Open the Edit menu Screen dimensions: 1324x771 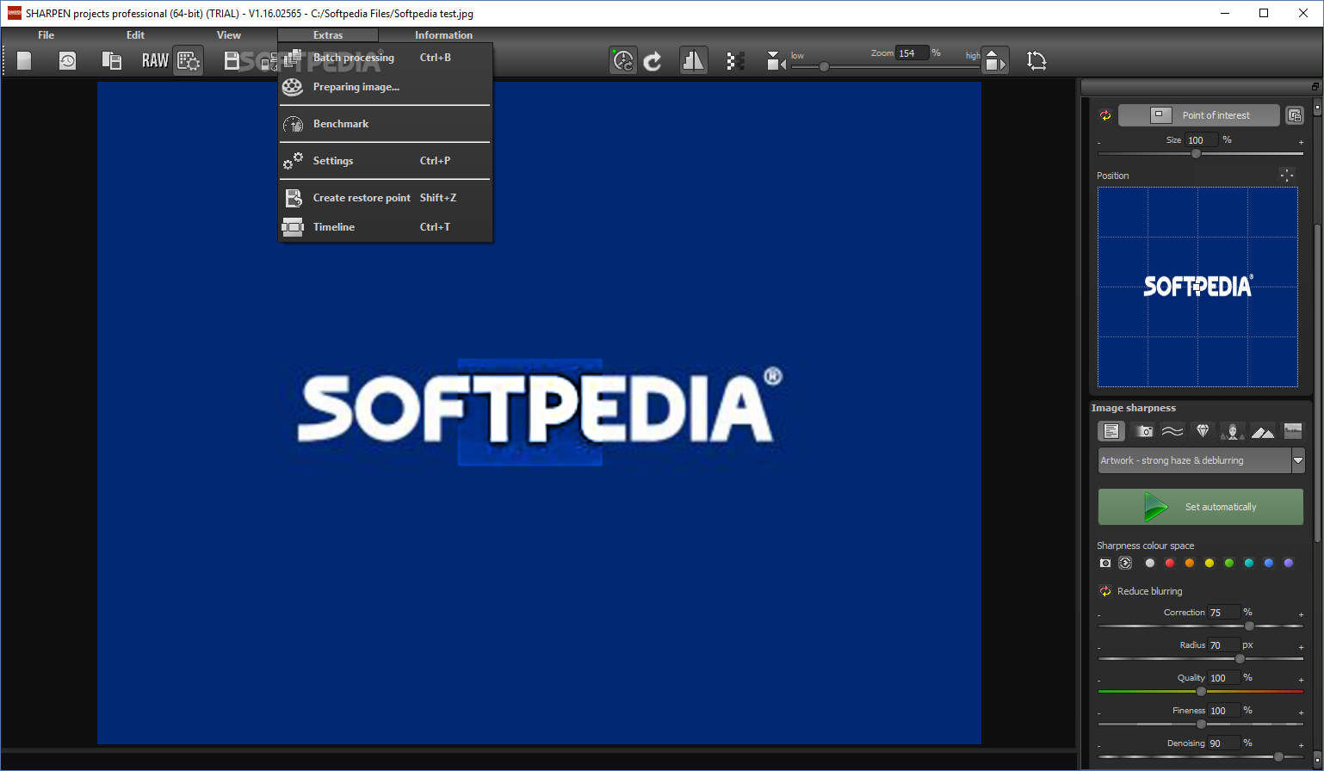pyautogui.click(x=135, y=35)
